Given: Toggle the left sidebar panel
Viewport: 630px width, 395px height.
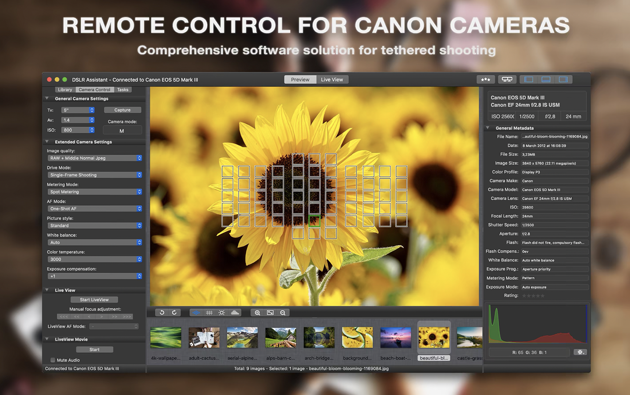Looking at the screenshot, I should [x=529, y=79].
